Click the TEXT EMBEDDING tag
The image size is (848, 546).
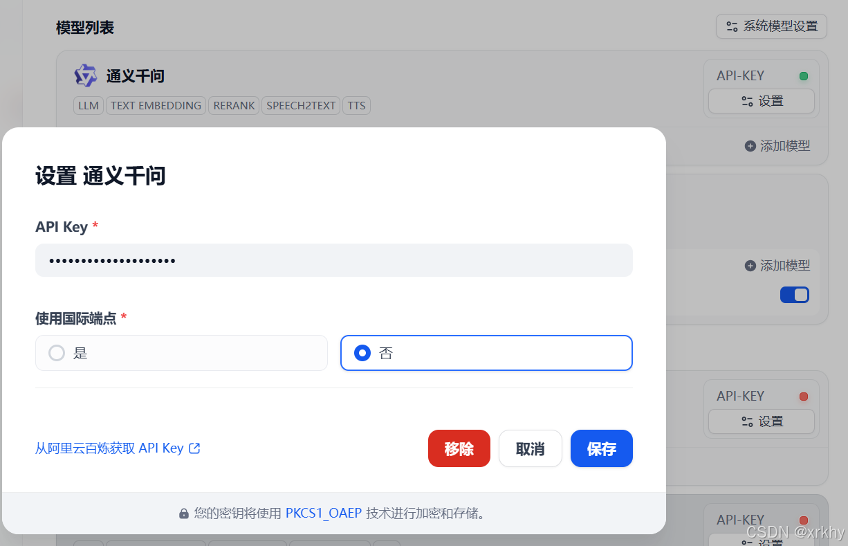(156, 106)
